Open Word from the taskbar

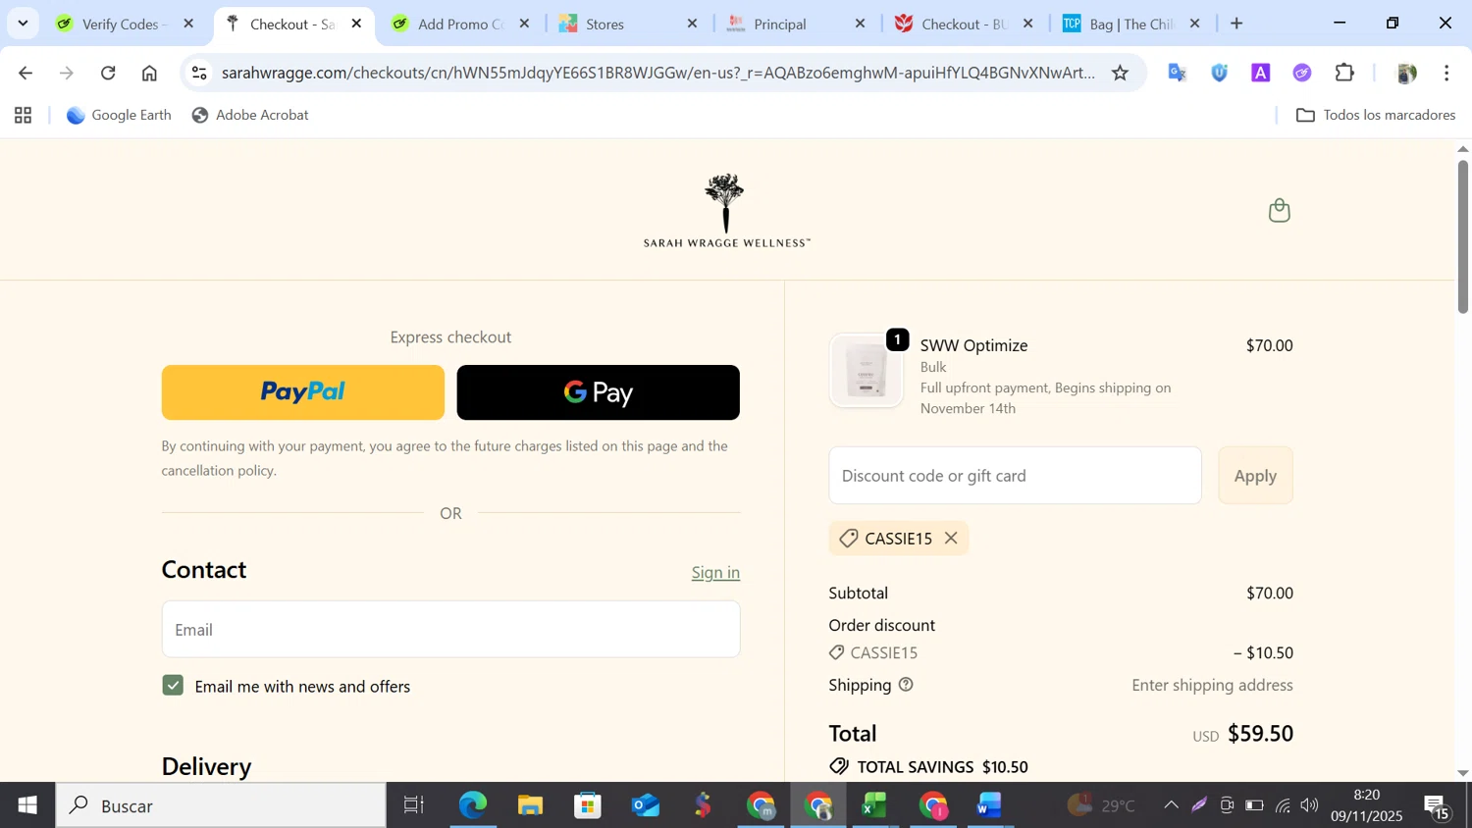point(989,805)
